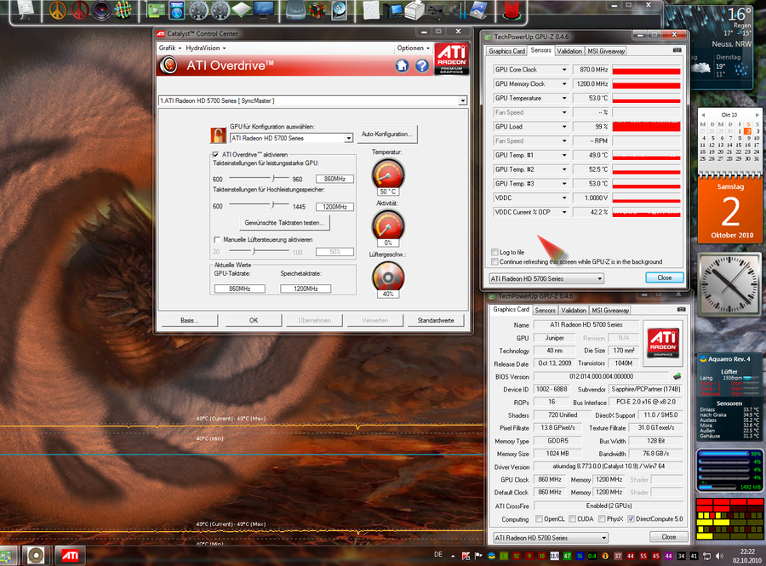The width and height of the screenshot is (766, 566).
Task: Open the Grafik menu
Action: 169,48
